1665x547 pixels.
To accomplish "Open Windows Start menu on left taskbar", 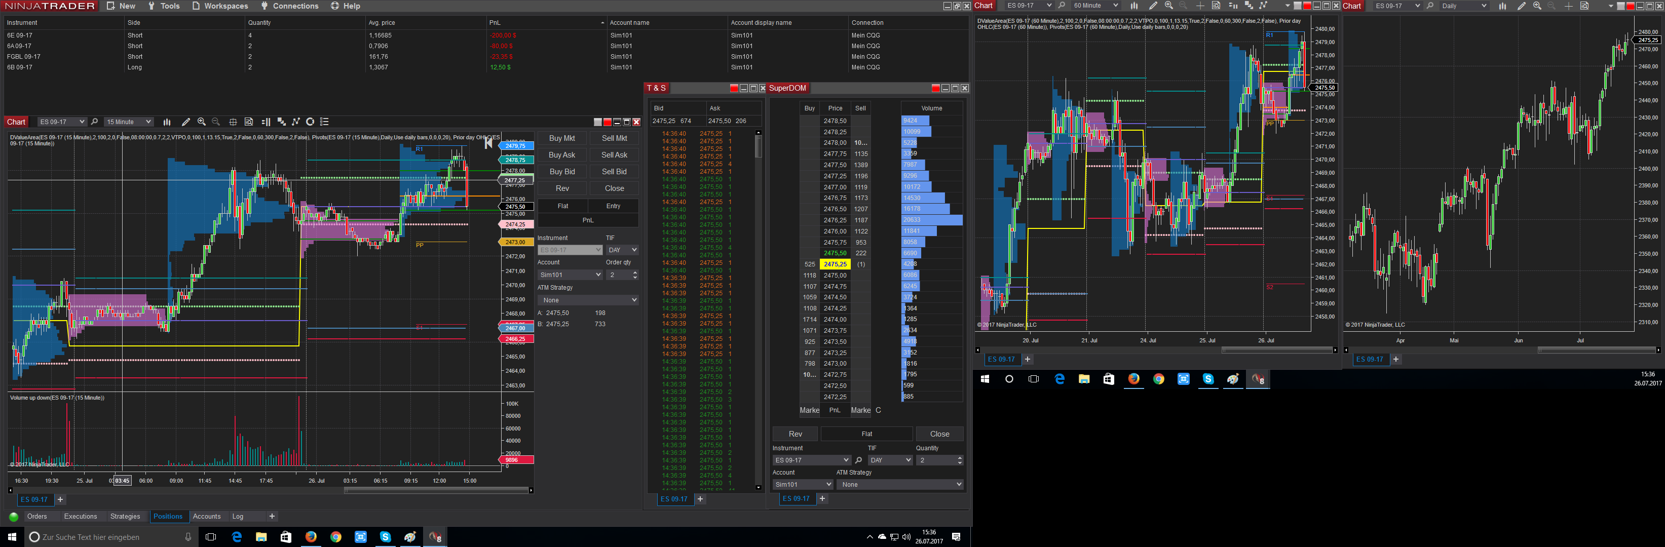I will 12,537.
